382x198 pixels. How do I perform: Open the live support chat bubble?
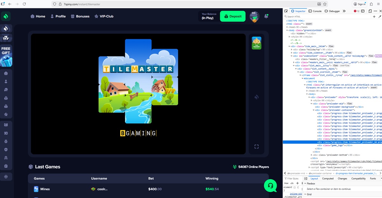(x=270, y=185)
